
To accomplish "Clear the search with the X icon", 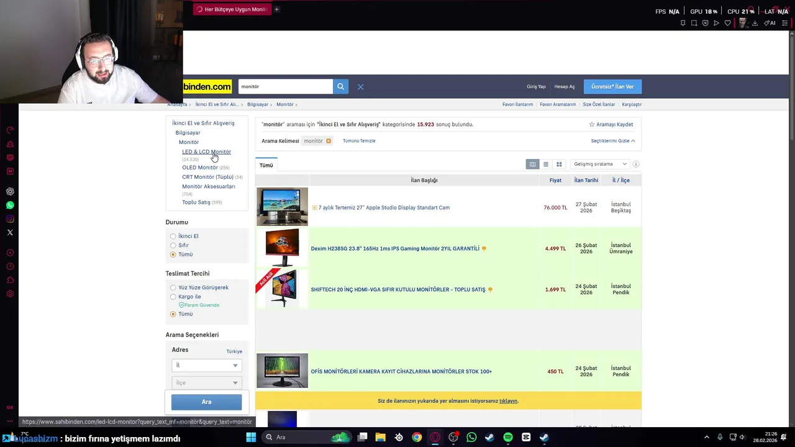I will click(360, 87).
